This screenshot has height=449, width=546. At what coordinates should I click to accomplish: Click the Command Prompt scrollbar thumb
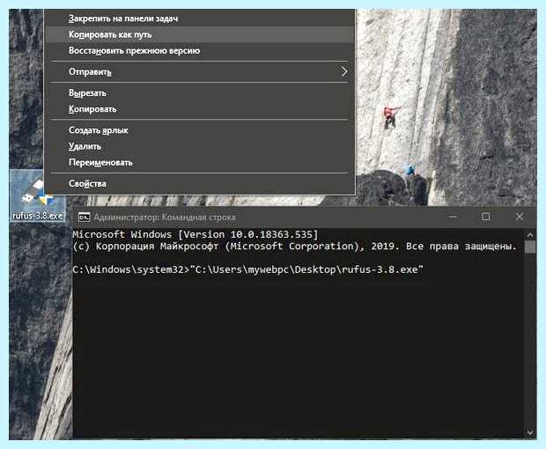pos(530,247)
